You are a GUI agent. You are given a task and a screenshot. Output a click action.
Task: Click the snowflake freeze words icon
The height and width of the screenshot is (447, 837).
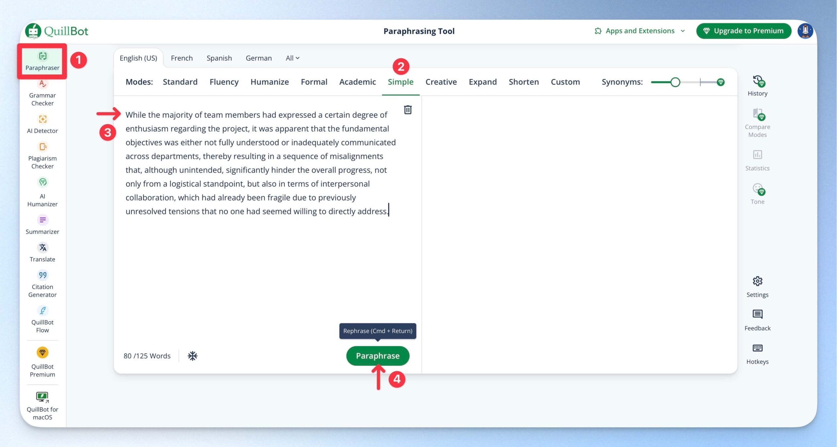click(193, 356)
